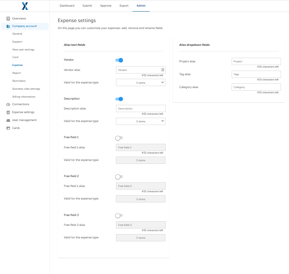Image resolution: width=289 pixels, height=274 pixels.
Task: Switch to the Approve tab
Action: pos(106,6)
